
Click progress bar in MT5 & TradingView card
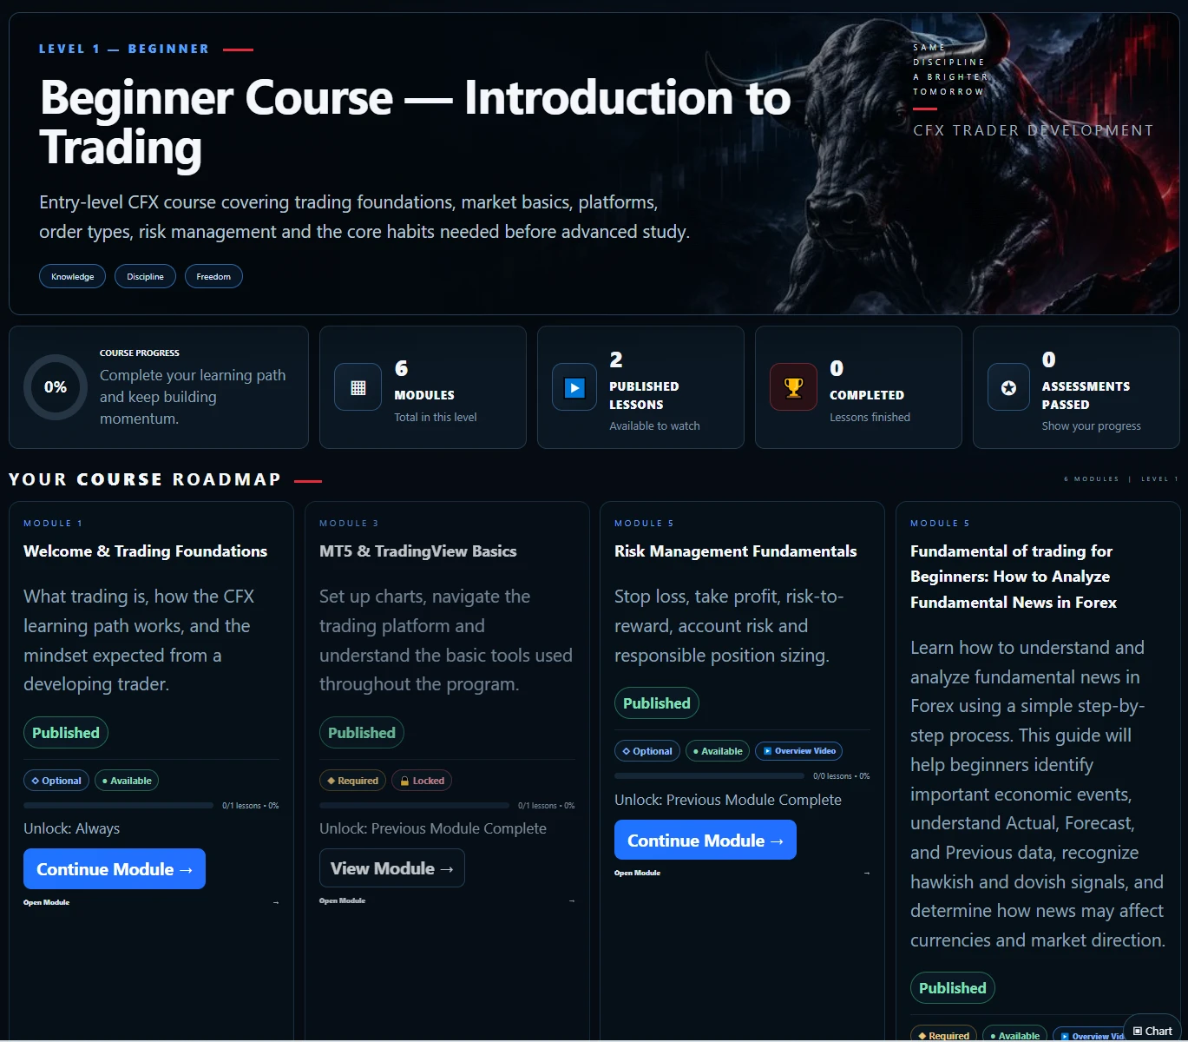click(414, 806)
